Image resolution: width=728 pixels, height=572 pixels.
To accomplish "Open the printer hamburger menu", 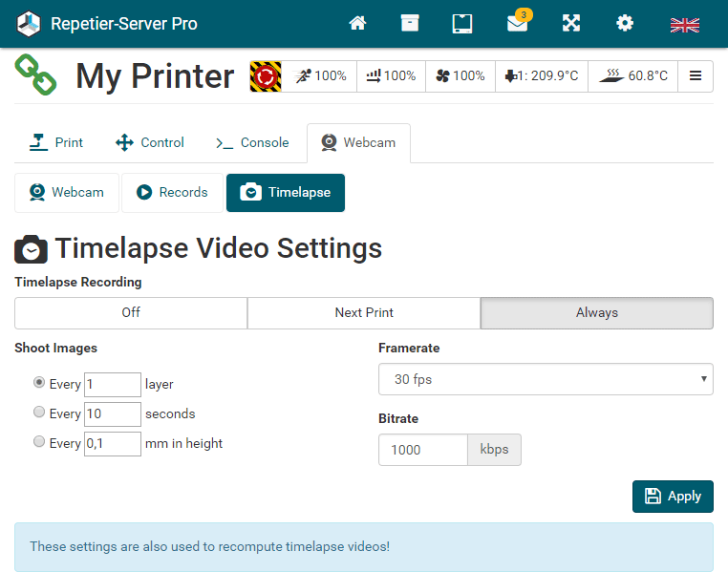I will click(x=695, y=76).
